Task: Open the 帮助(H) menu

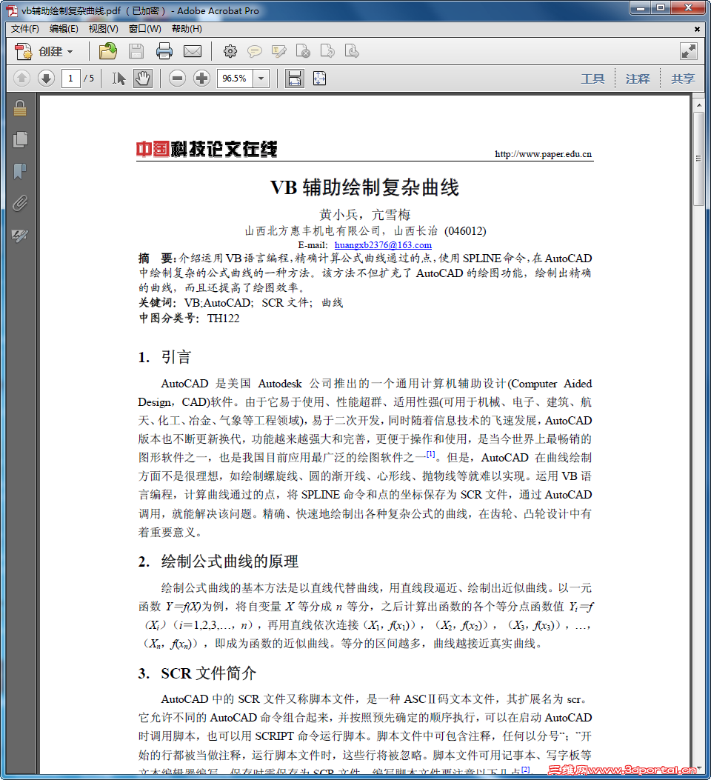Action: (x=187, y=29)
